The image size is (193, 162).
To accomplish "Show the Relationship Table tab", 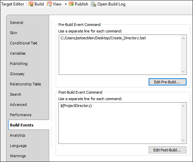I will pyautogui.click(x=25, y=84).
